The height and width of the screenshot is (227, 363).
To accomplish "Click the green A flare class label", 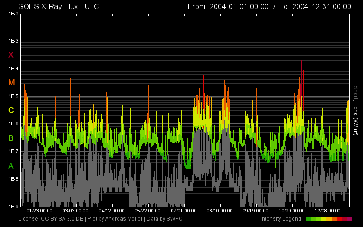I will [x=11, y=166].
